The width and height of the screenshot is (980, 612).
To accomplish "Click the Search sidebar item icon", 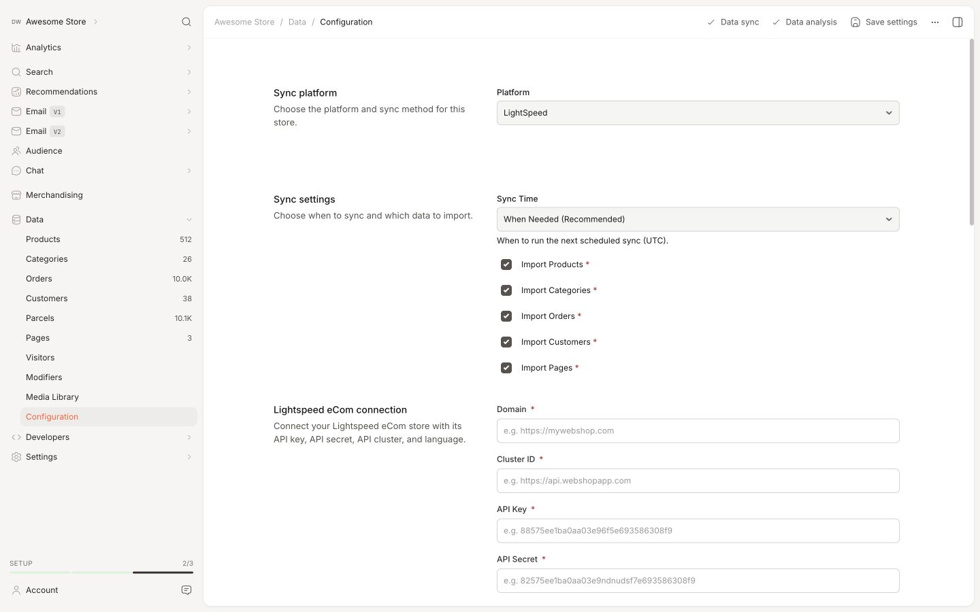I will (x=16, y=72).
